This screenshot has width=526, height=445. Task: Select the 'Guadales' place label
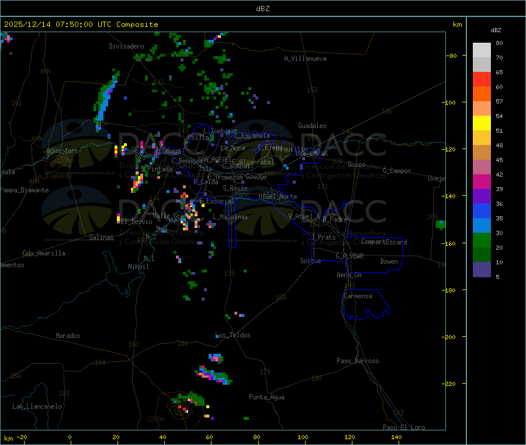tap(312, 126)
